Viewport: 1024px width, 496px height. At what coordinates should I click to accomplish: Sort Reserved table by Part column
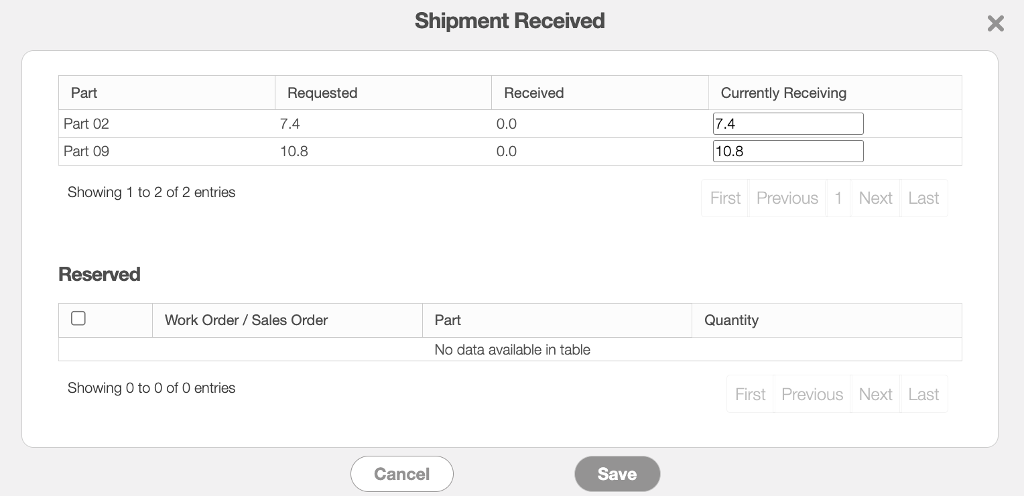point(557,320)
